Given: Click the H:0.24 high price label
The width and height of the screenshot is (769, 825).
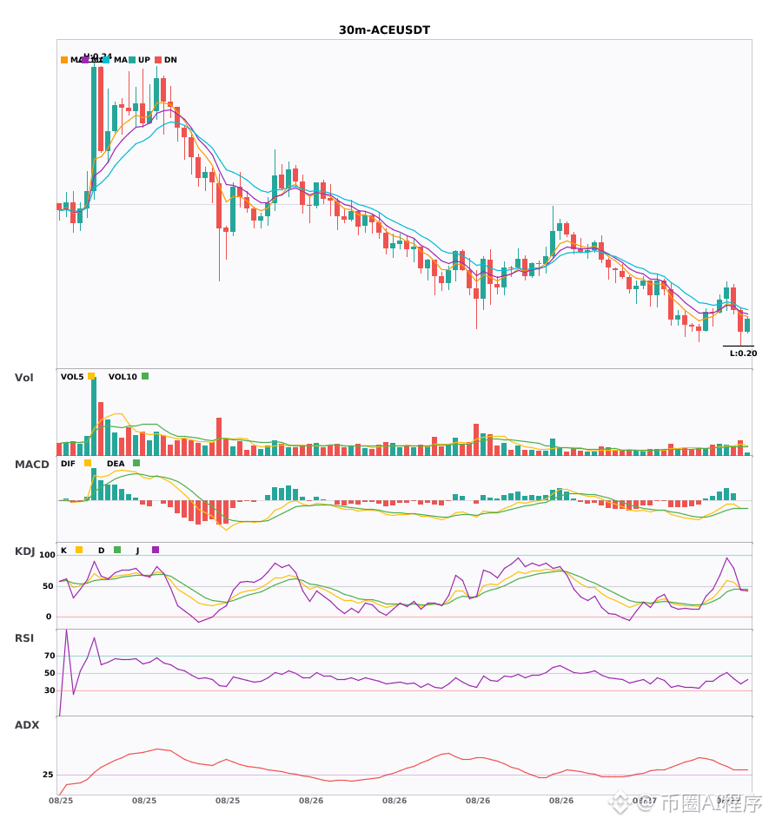Looking at the screenshot, I should tap(98, 56).
